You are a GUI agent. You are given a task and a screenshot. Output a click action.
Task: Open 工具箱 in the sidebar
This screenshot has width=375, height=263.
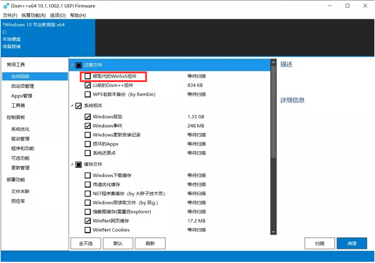coord(18,106)
